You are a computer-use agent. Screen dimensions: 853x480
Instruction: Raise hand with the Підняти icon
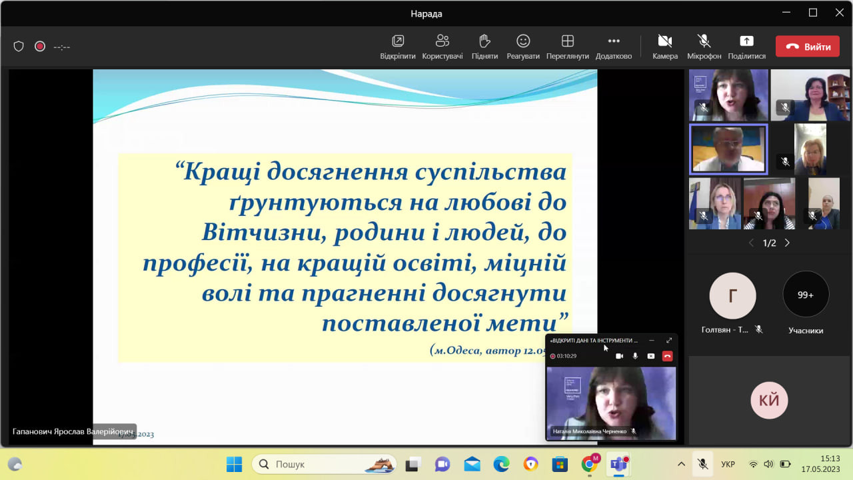[x=484, y=41]
